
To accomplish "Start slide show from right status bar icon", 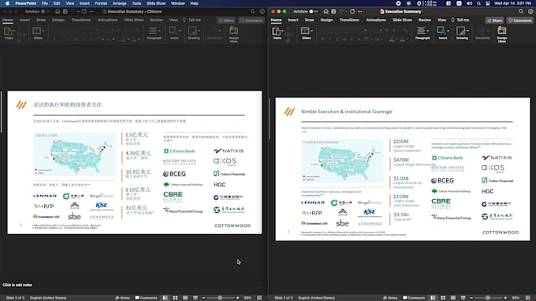I will click(x=463, y=298).
